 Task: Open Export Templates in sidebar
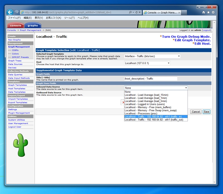pos(18,102)
